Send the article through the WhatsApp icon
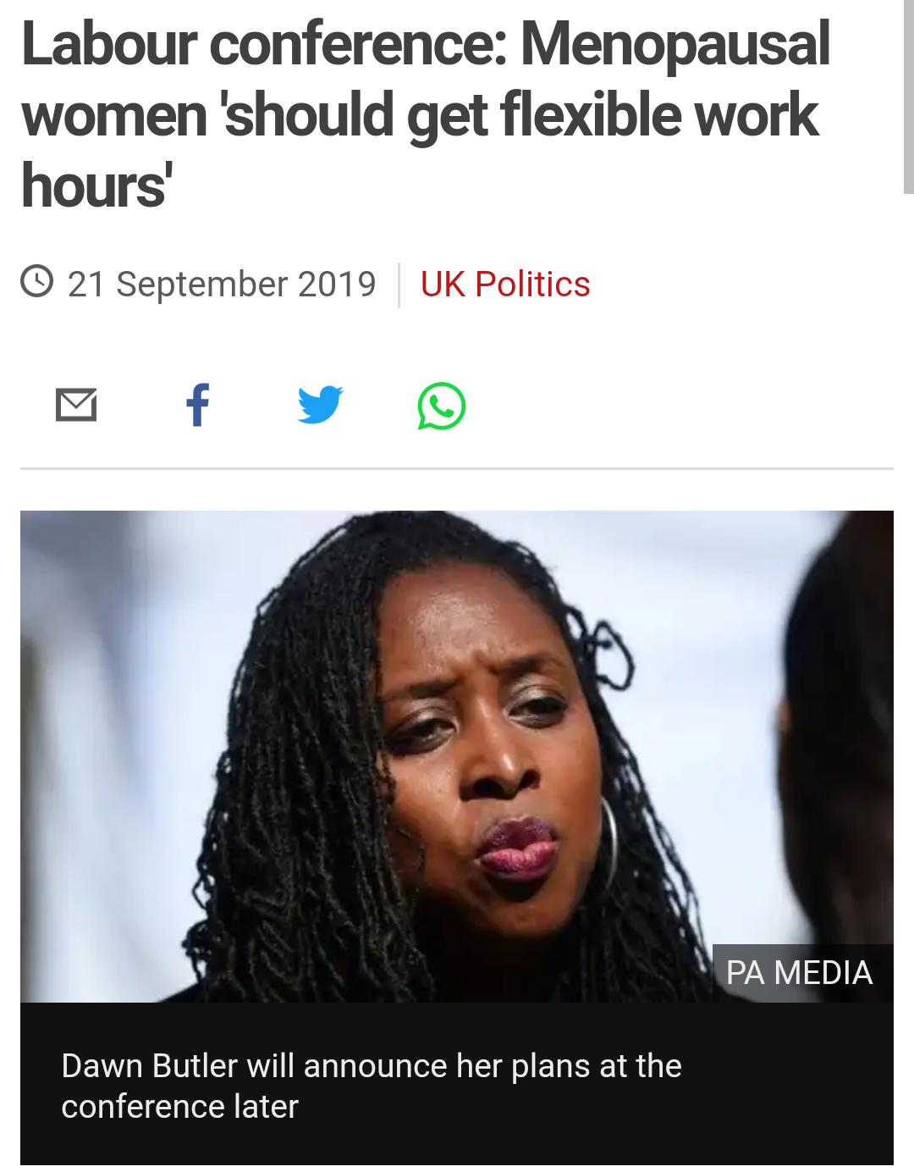The height and width of the screenshot is (1172, 914). point(442,406)
